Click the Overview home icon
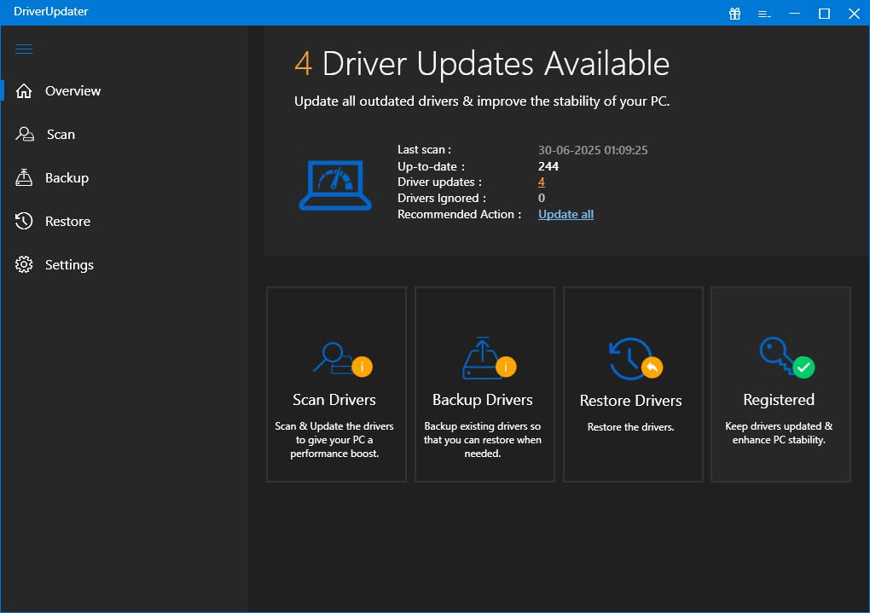870x613 pixels. 24,90
